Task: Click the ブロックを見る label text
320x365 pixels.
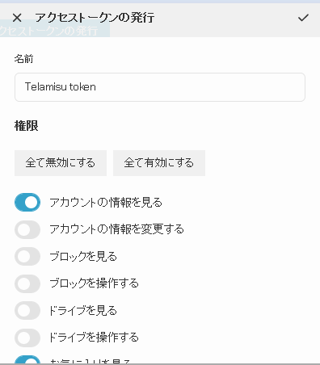Action: (83, 256)
